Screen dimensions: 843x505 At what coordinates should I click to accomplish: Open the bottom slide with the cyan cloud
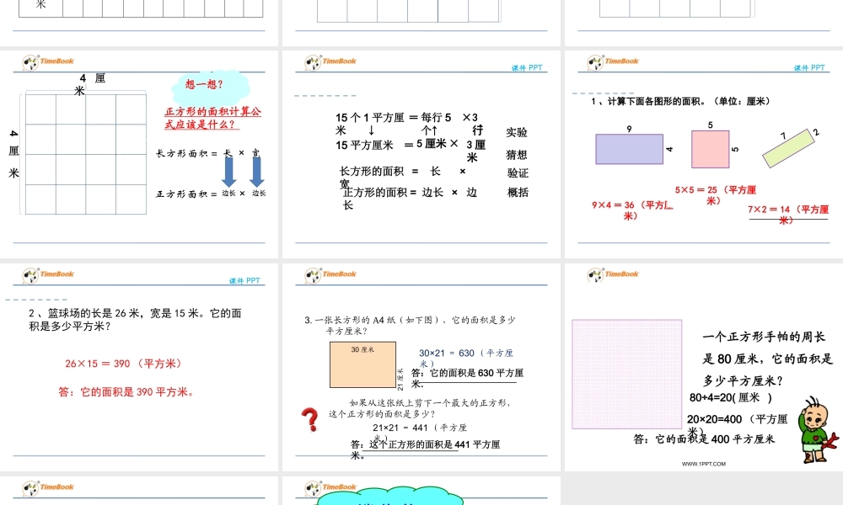click(421, 491)
